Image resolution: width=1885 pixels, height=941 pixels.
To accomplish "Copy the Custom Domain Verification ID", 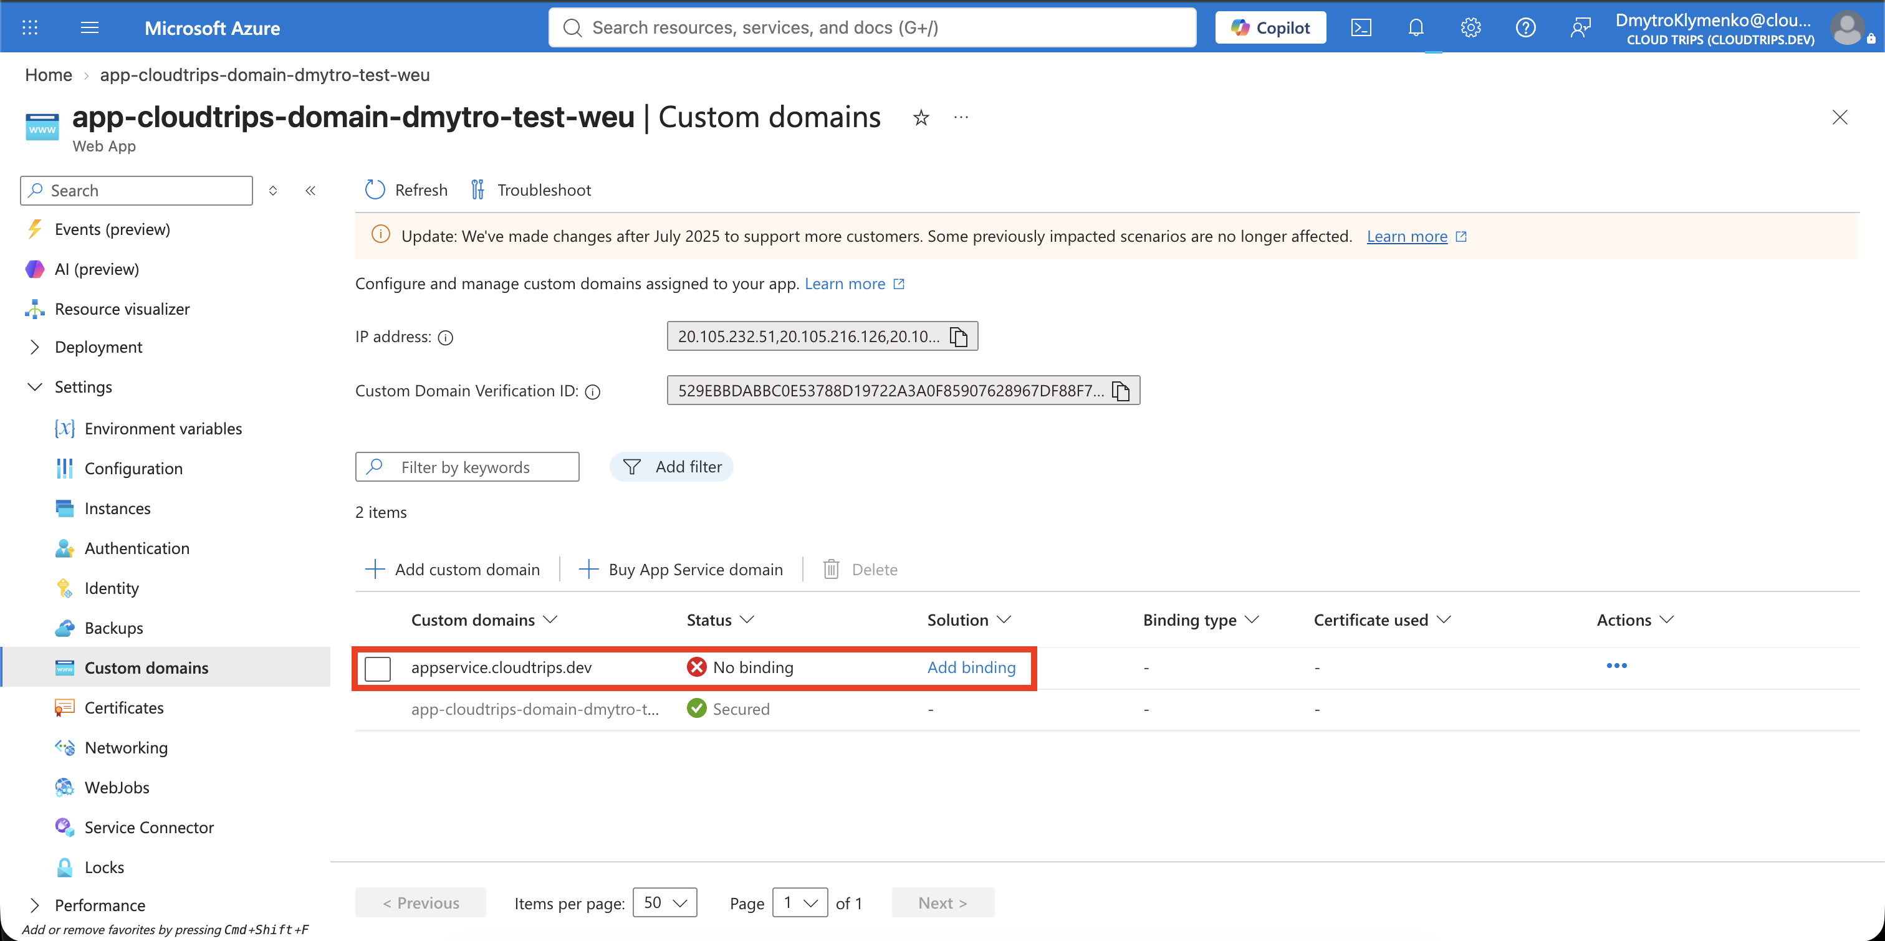I will (x=1120, y=391).
